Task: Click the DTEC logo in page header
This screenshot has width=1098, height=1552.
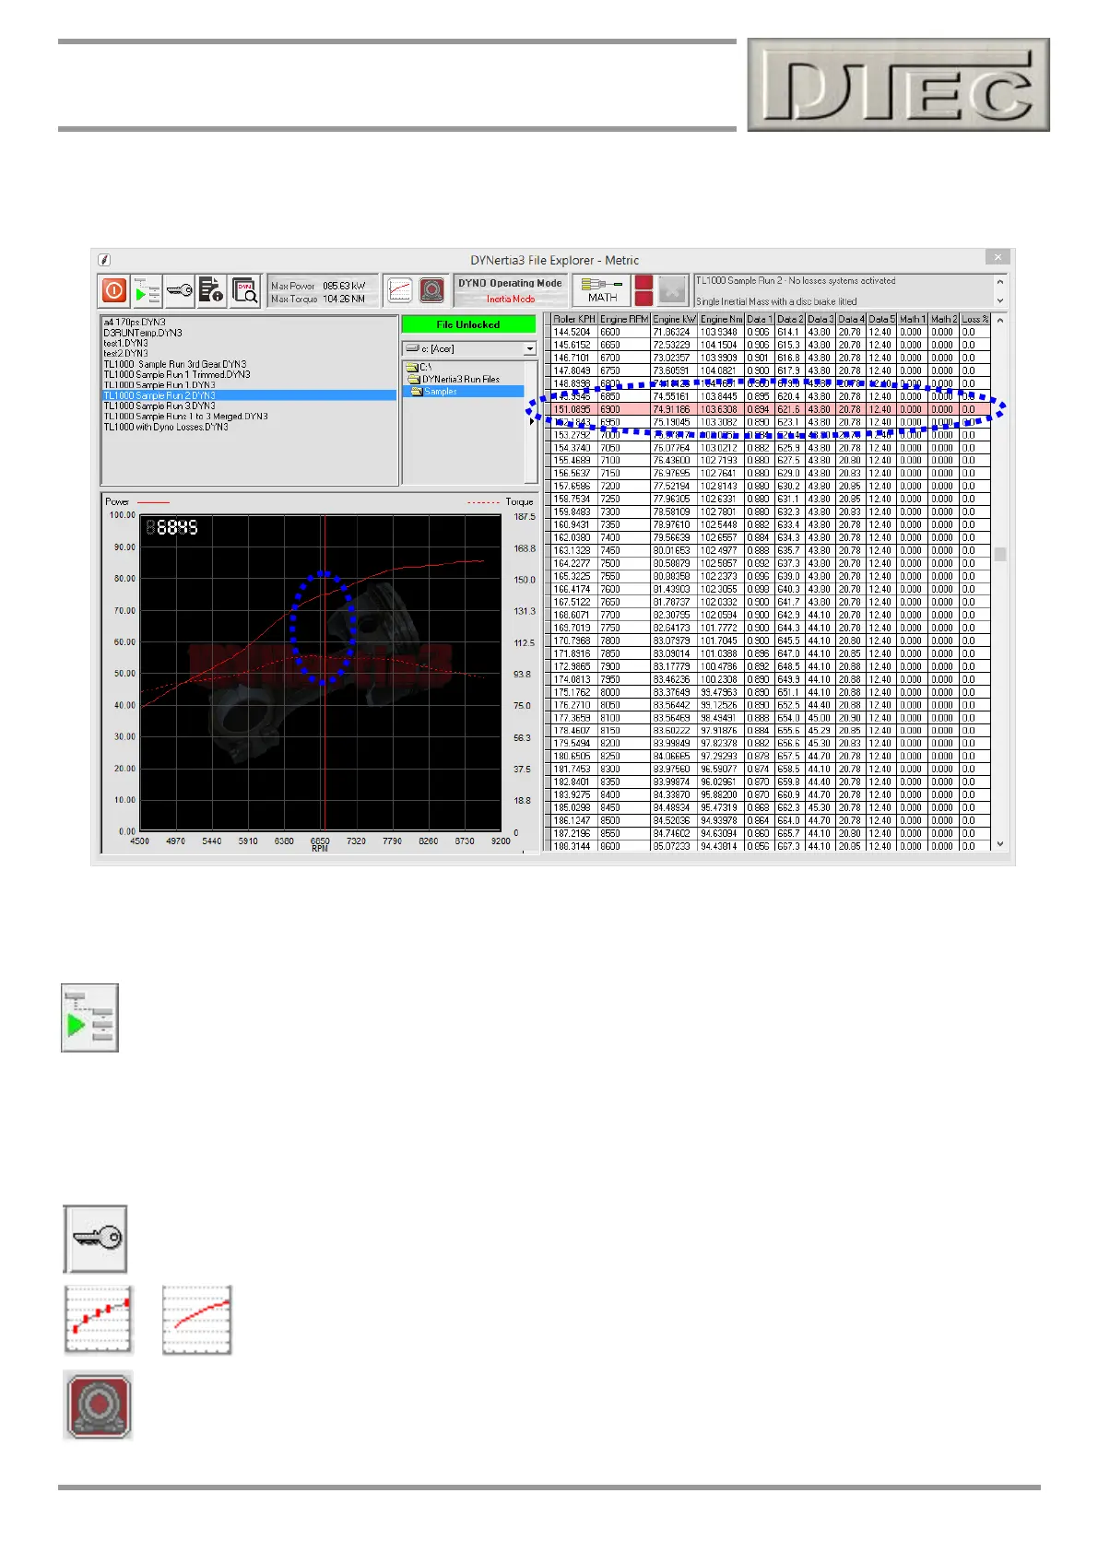Action: pyautogui.click(x=898, y=85)
